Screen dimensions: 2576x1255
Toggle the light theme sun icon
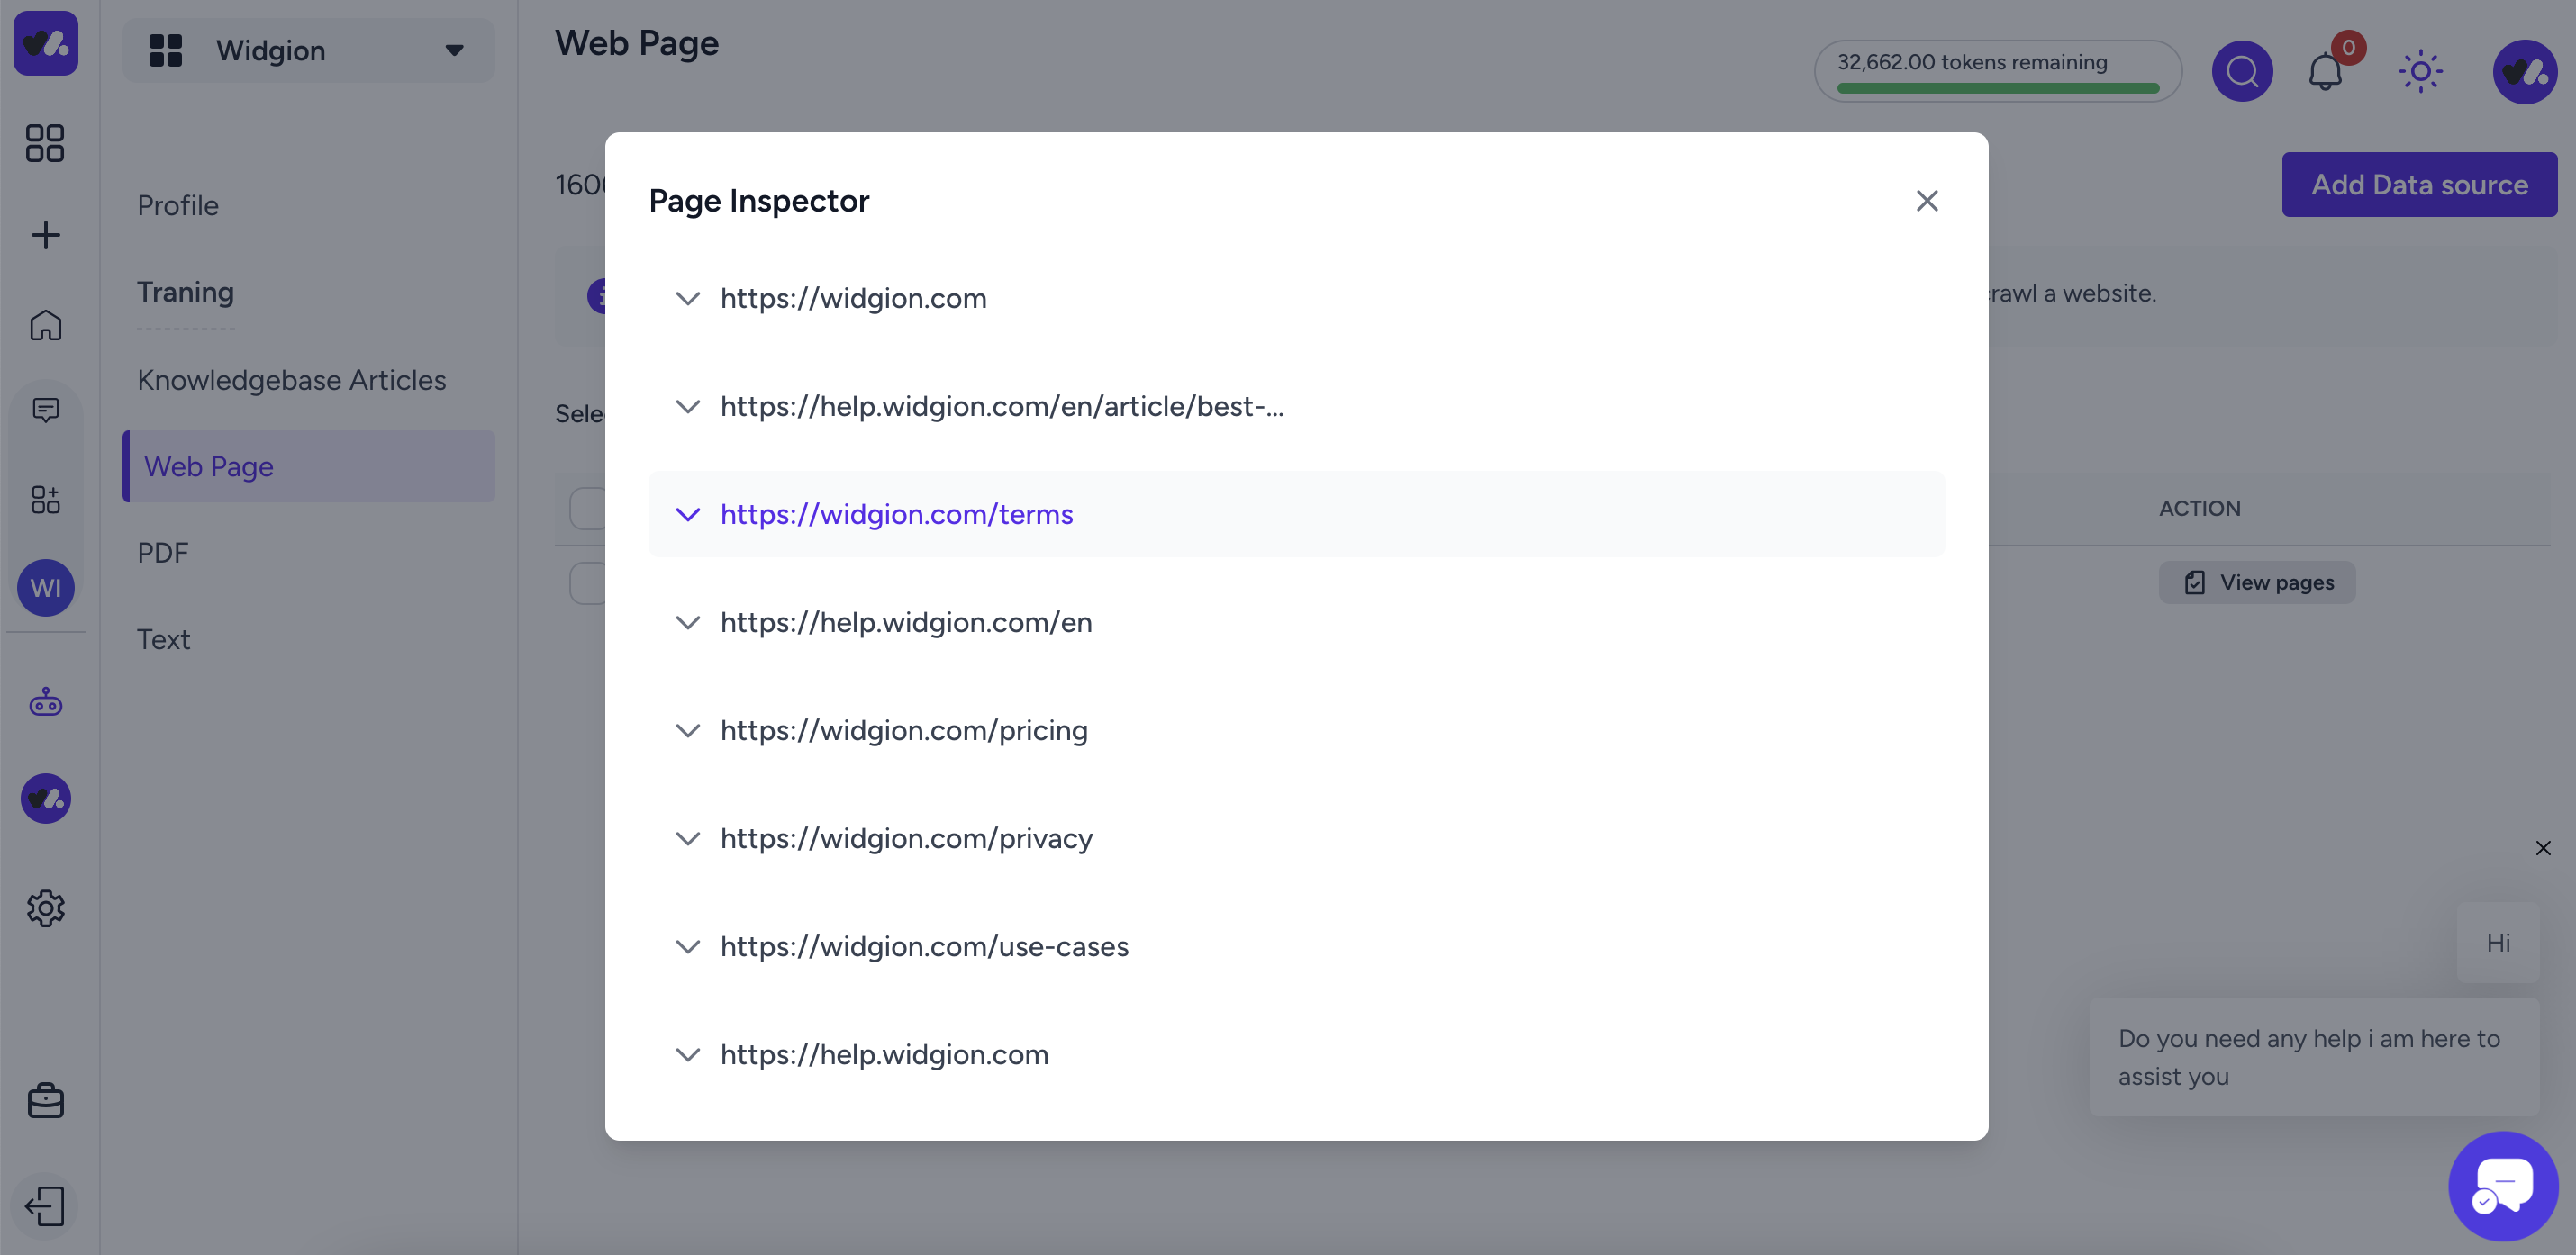point(2420,71)
